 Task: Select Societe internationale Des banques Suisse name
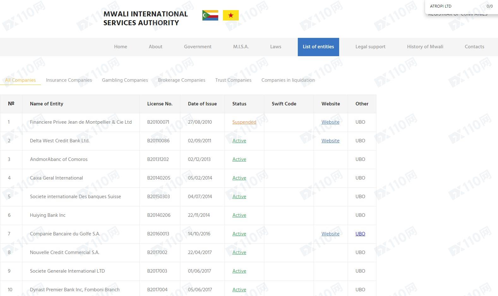click(75, 197)
